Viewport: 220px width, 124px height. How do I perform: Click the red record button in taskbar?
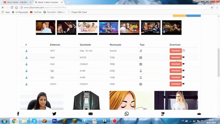(x=114, y=121)
